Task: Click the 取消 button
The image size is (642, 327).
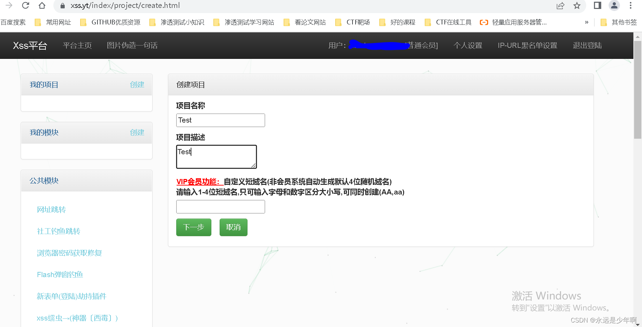Action: [233, 227]
